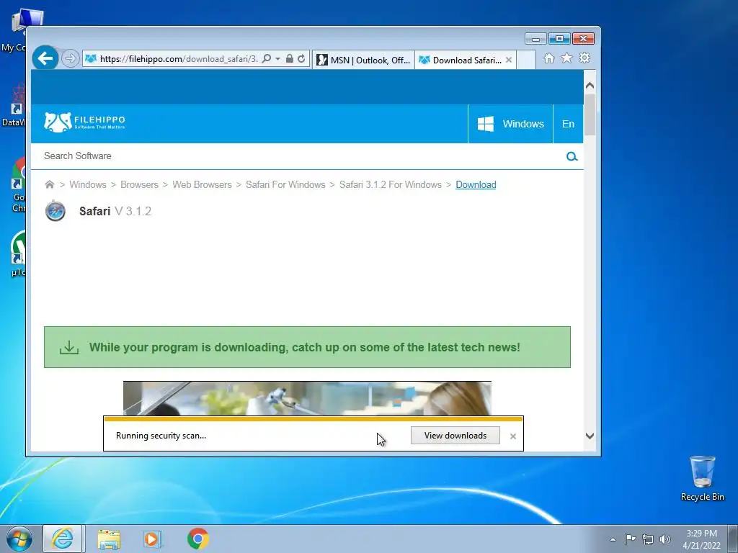Click Internet Explorer in the taskbar

click(63, 539)
